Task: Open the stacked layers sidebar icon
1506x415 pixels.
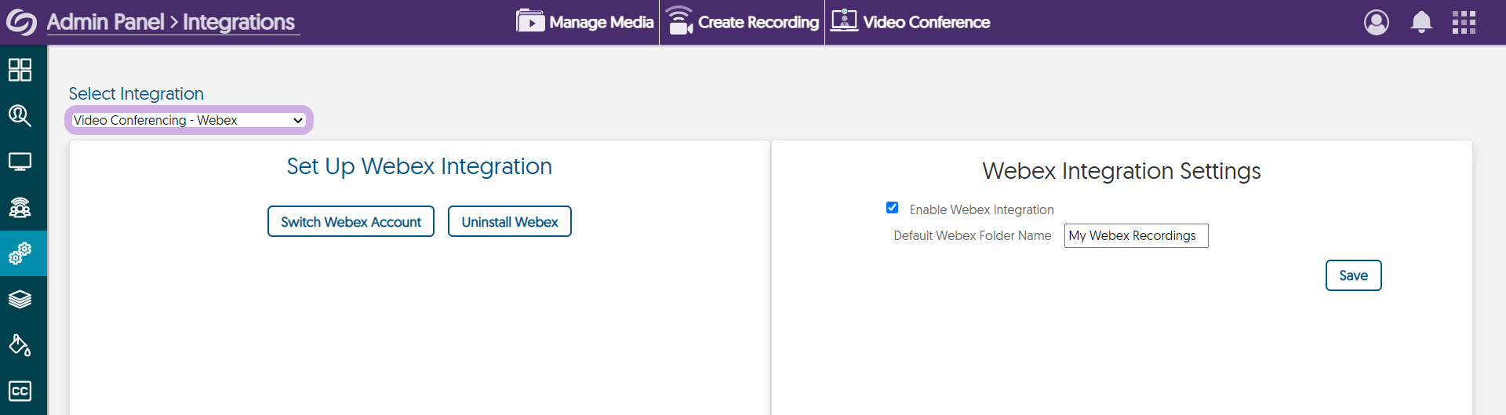Action: 20,299
